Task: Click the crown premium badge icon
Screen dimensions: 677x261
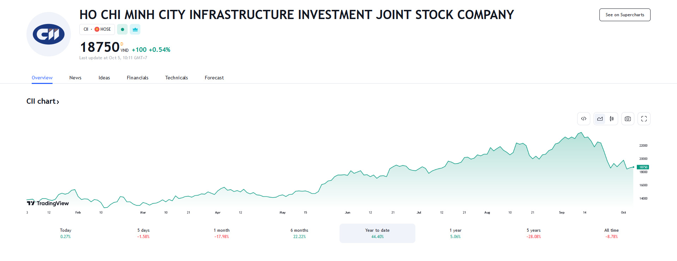Action: tap(135, 29)
